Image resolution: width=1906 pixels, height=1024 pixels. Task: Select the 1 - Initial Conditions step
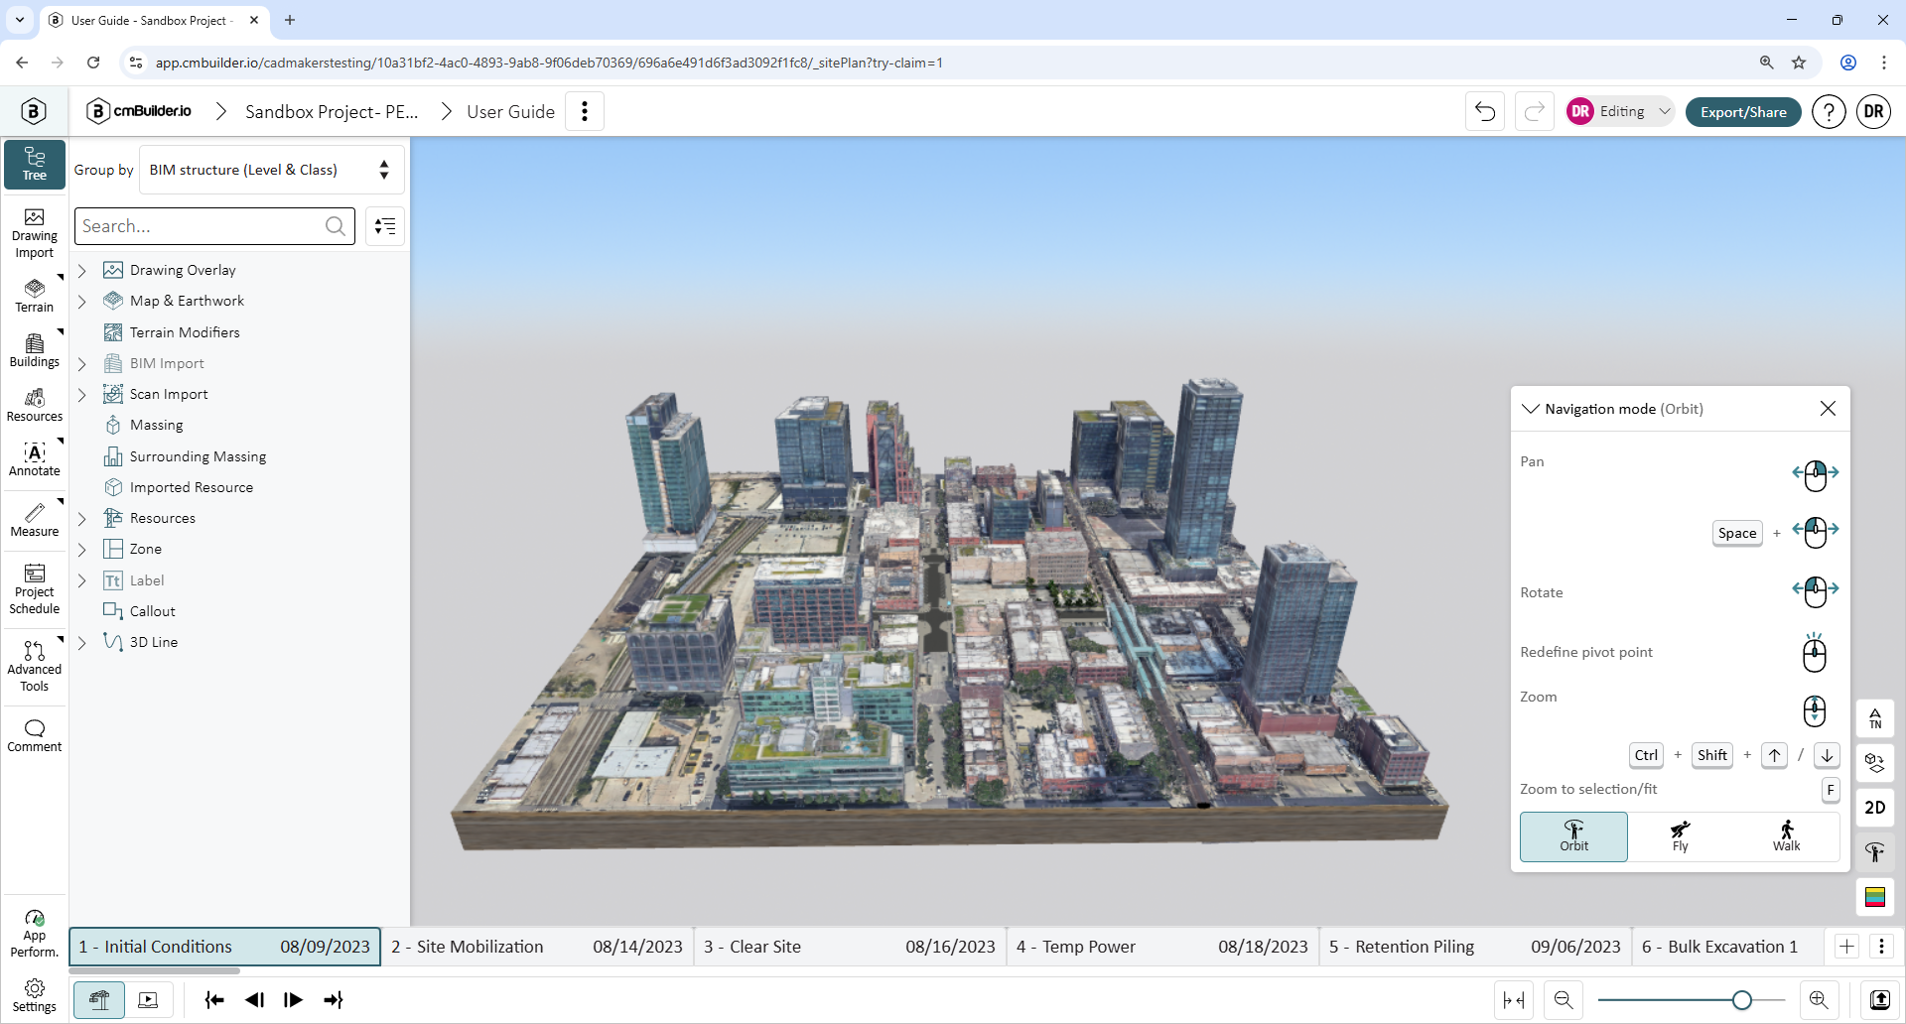point(224,947)
